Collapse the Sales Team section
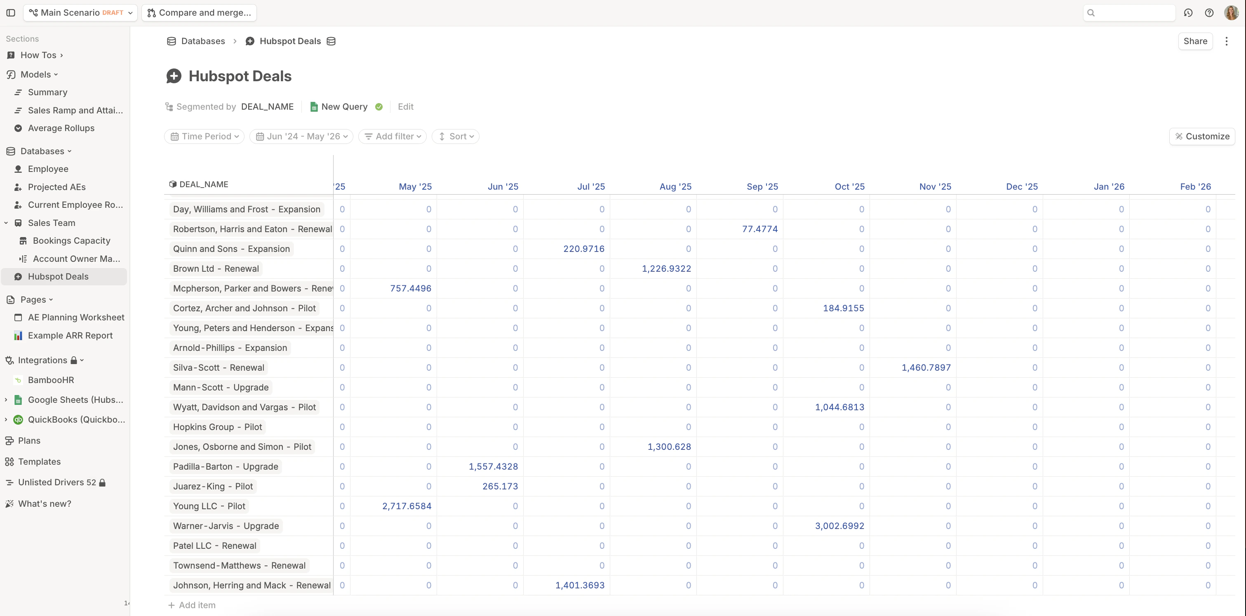Screen dimensions: 1246x616 click(5, 223)
